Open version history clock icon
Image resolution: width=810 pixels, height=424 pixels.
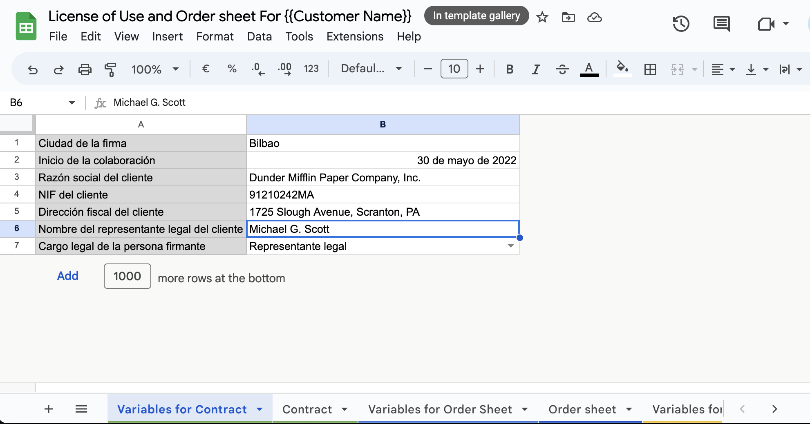[x=681, y=24]
